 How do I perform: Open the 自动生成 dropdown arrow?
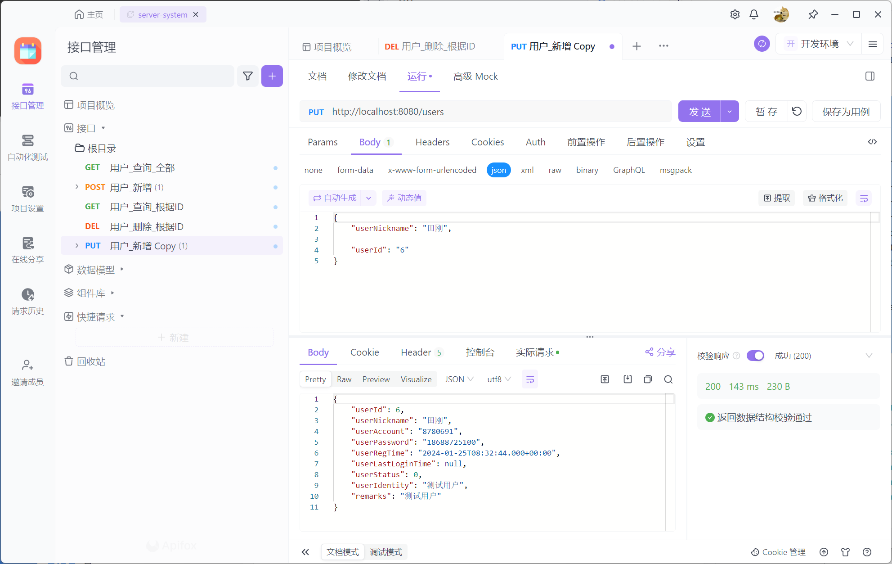[368, 198]
